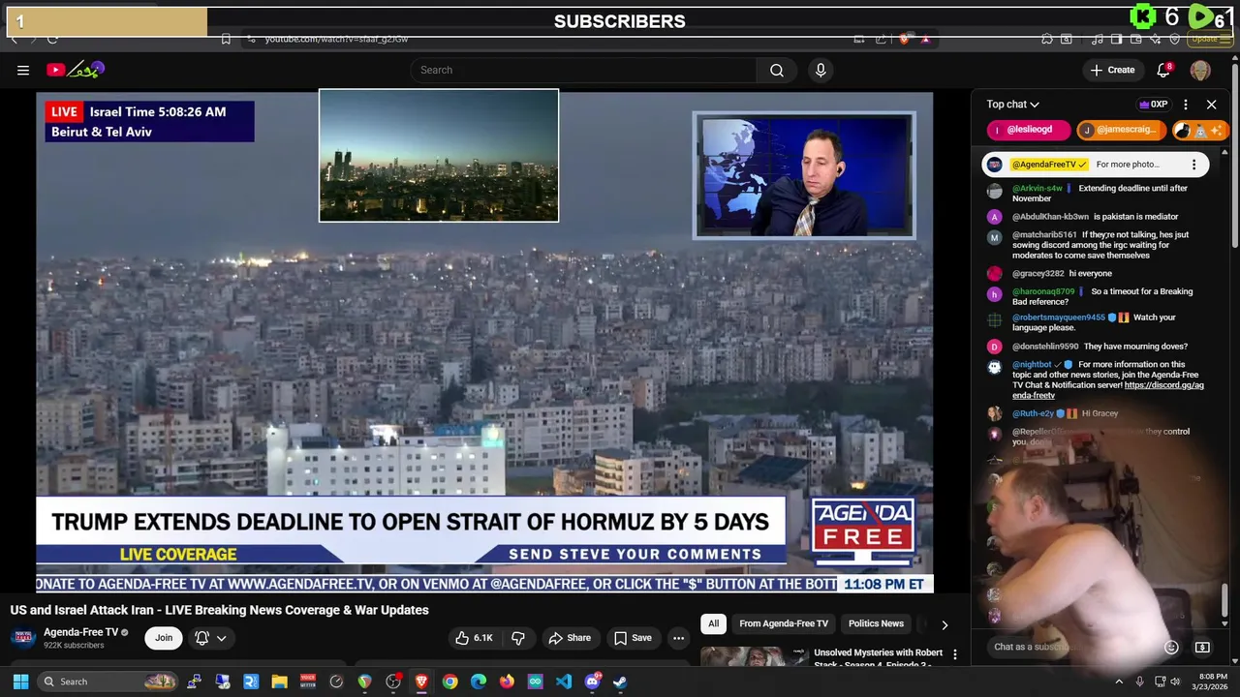Close the live chat panel

1211,105
